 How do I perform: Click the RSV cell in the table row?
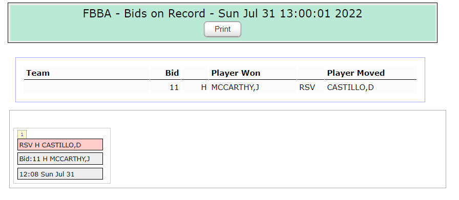tap(307, 87)
